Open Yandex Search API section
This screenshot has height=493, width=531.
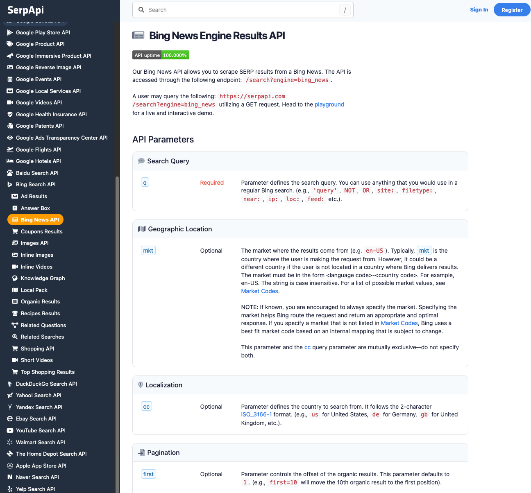coord(39,407)
